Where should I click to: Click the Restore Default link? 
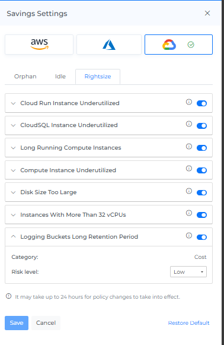click(x=188, y=323)
